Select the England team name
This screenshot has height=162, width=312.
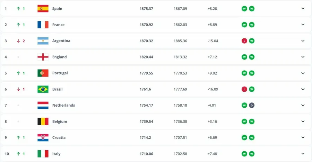click(59, 57)
